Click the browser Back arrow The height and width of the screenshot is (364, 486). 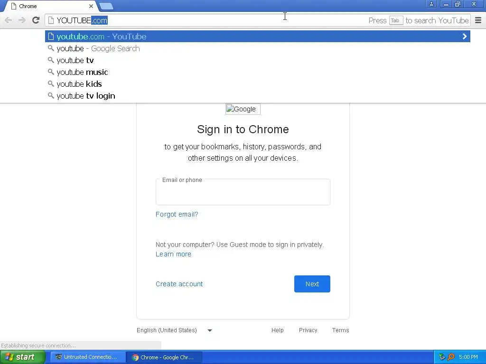tap(9, 20)
